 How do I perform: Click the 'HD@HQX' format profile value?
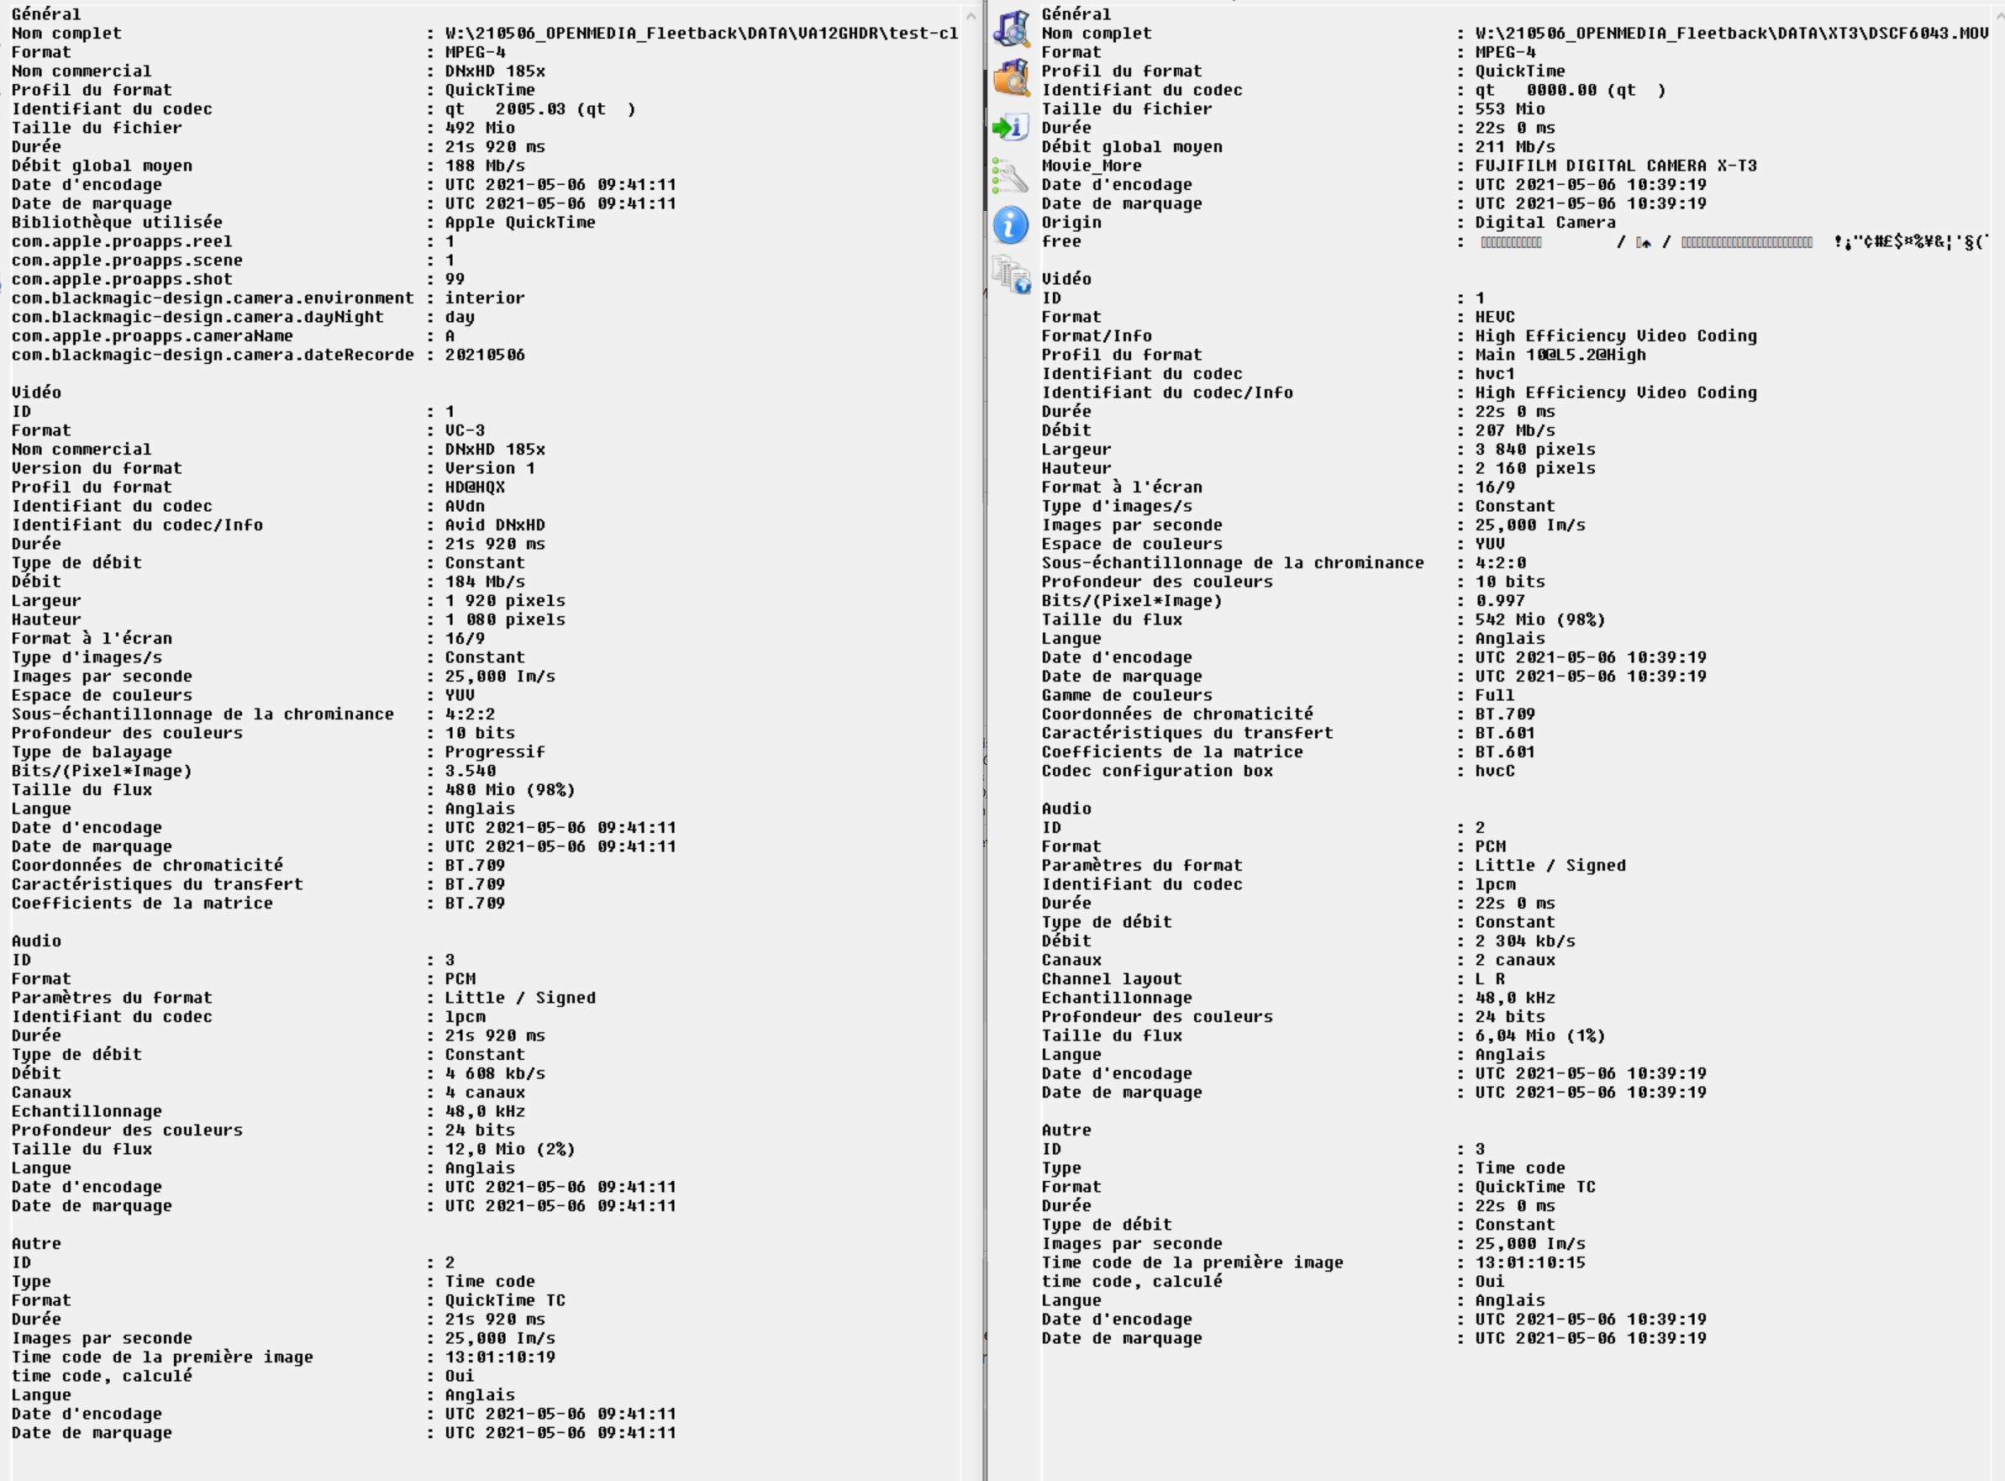coord(475,487)
